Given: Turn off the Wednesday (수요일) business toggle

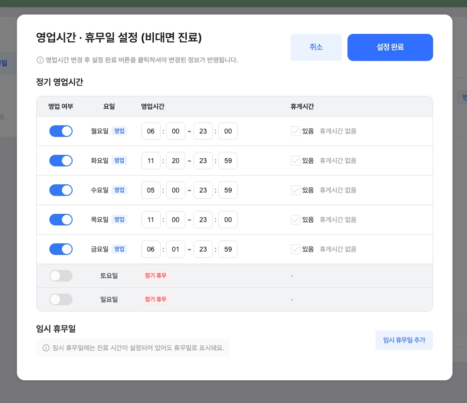Looking at the screenshot, I should click(x=61, y=190).
